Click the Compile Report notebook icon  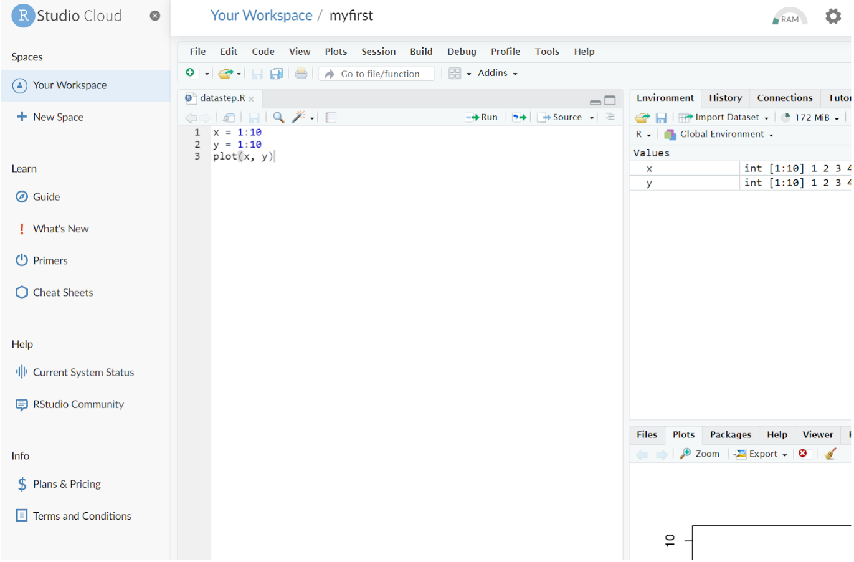click(x=331, y=117)
